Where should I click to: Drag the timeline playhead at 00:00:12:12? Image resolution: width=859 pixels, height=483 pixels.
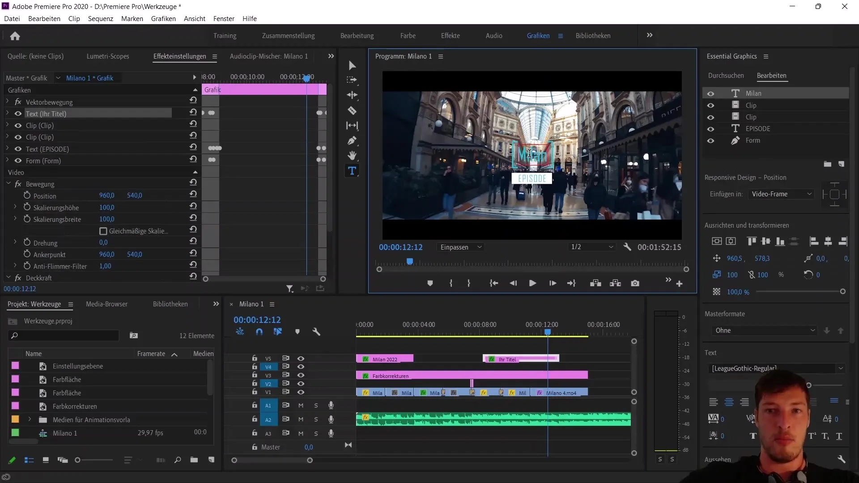[x=548, y=332]
